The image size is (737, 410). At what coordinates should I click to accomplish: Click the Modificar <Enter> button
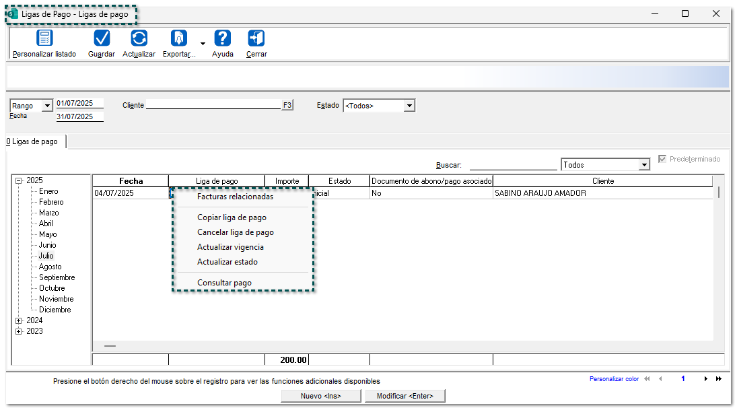click(x=405, y=396)
